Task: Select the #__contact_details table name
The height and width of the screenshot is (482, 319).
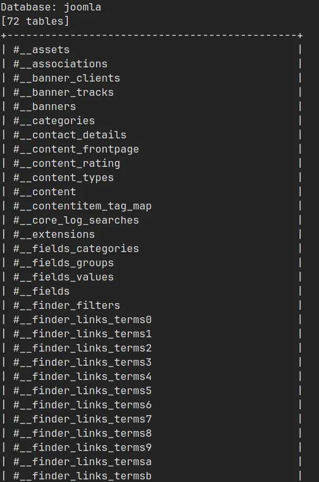Action: tap(70, 135)
